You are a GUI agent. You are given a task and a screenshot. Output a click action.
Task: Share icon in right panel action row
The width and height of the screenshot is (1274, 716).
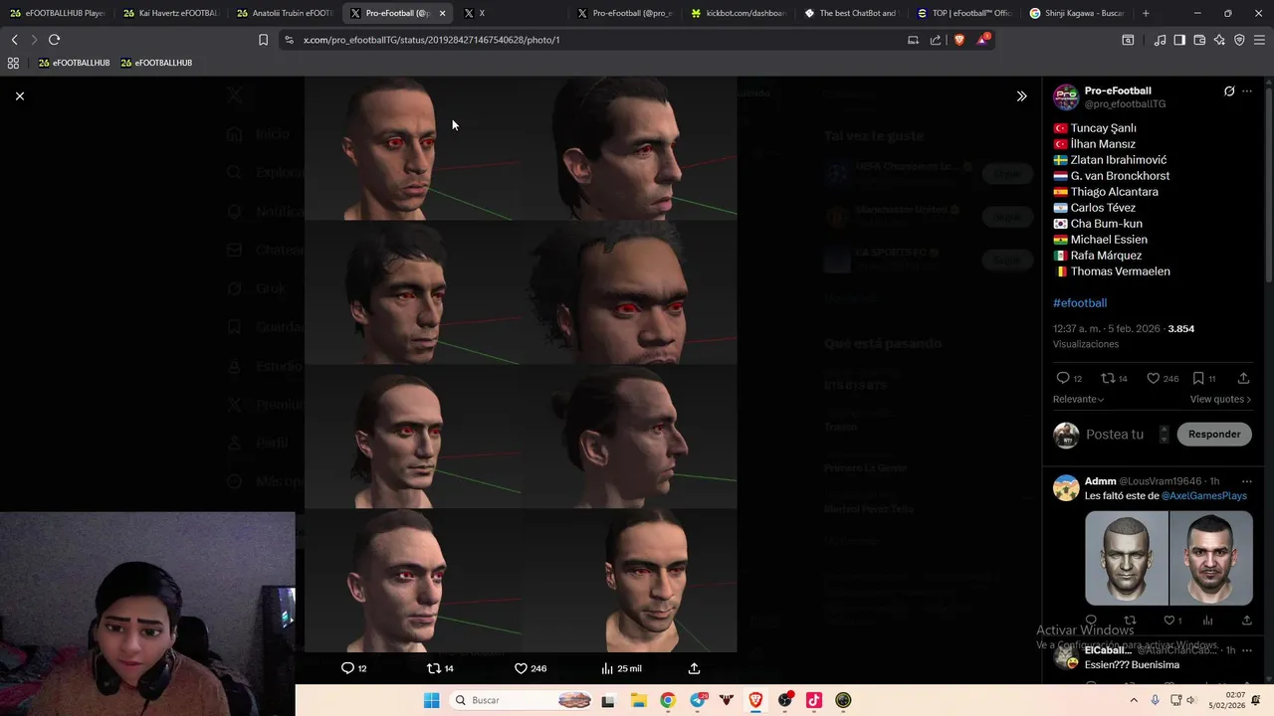coord(1243,378)
